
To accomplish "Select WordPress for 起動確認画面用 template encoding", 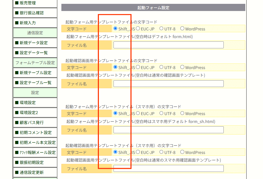I will click(182, 67).
